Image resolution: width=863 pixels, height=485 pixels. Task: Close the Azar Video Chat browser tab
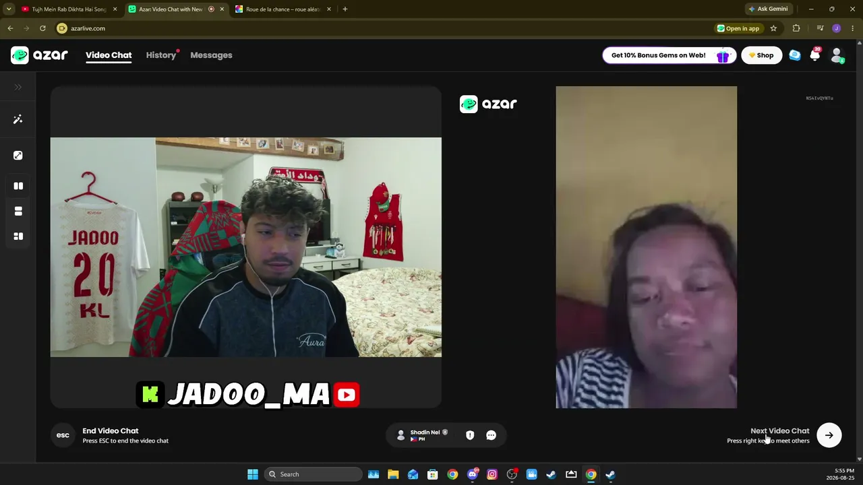click(x=222, y=9)
